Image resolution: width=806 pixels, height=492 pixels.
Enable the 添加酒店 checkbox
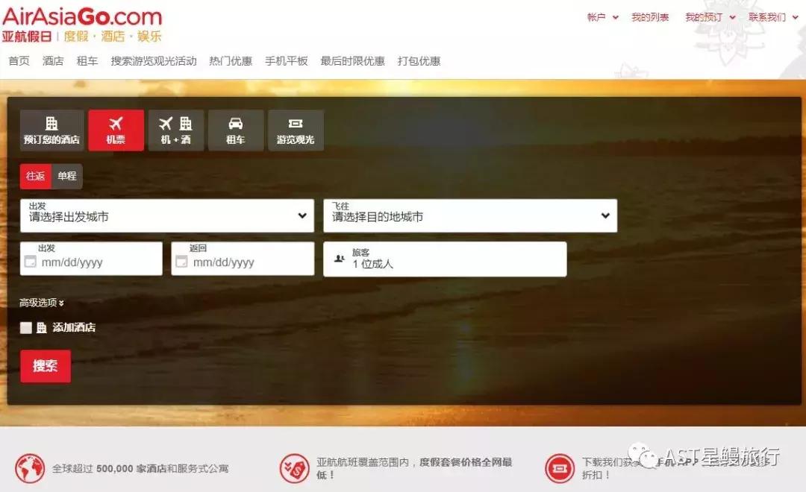(x=25, y=327)
